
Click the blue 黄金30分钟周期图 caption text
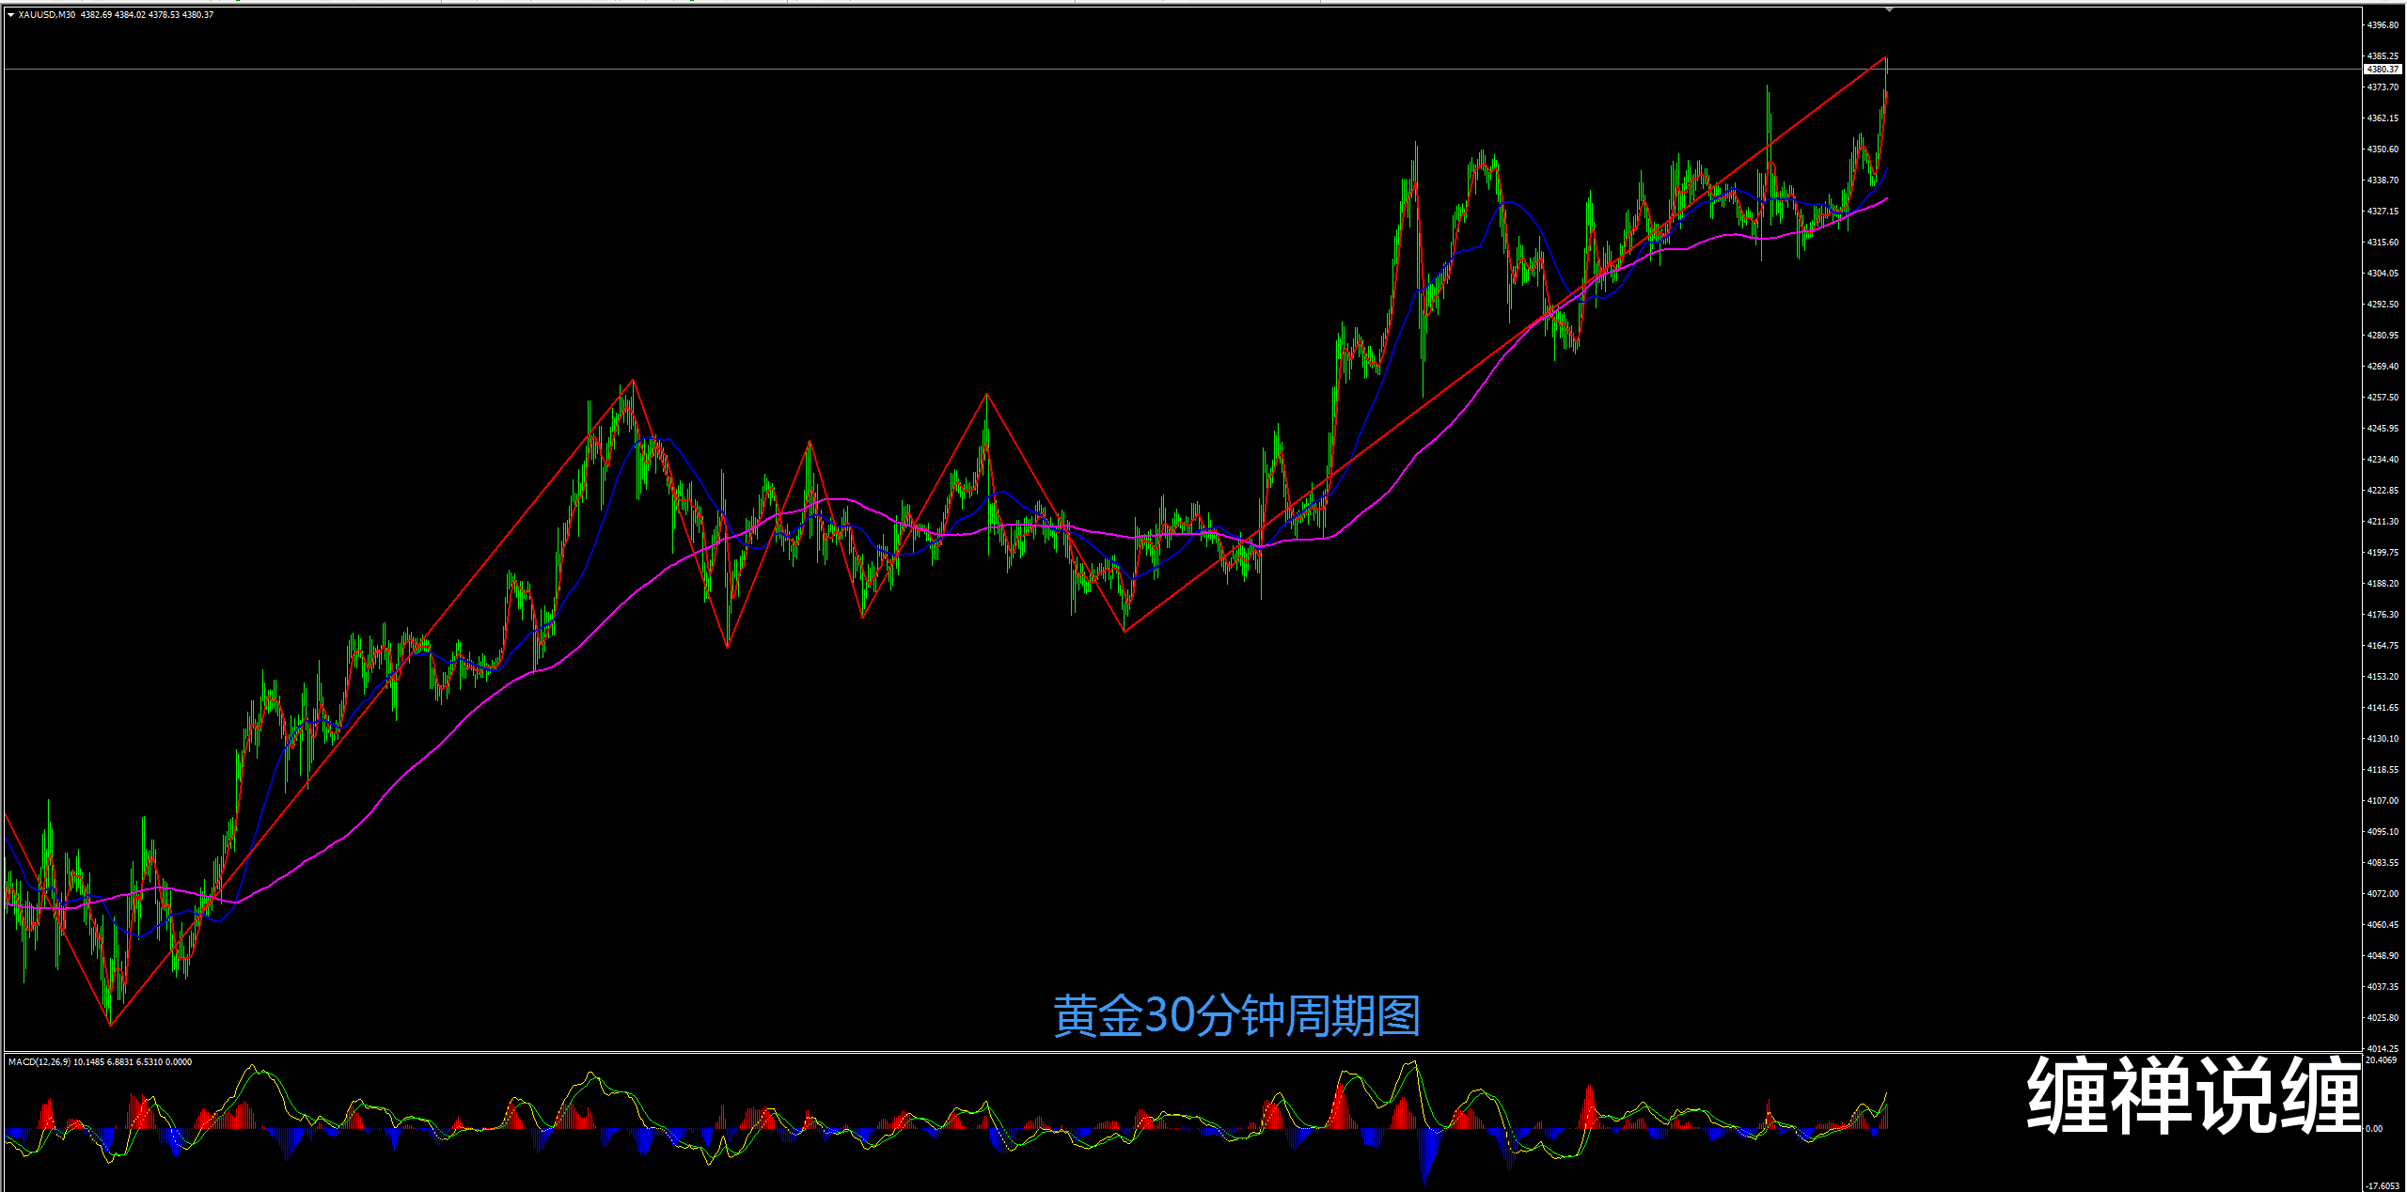pos(1235,1016)
